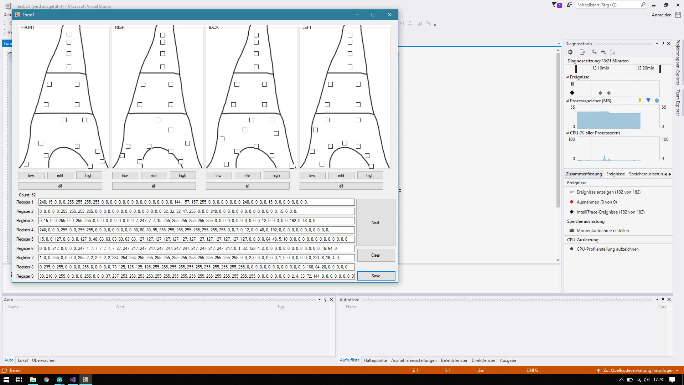The height and width of the screenshot is (385, 684).
Task: Check BACK panel's leftmost LED box
Action: [222, 139]
